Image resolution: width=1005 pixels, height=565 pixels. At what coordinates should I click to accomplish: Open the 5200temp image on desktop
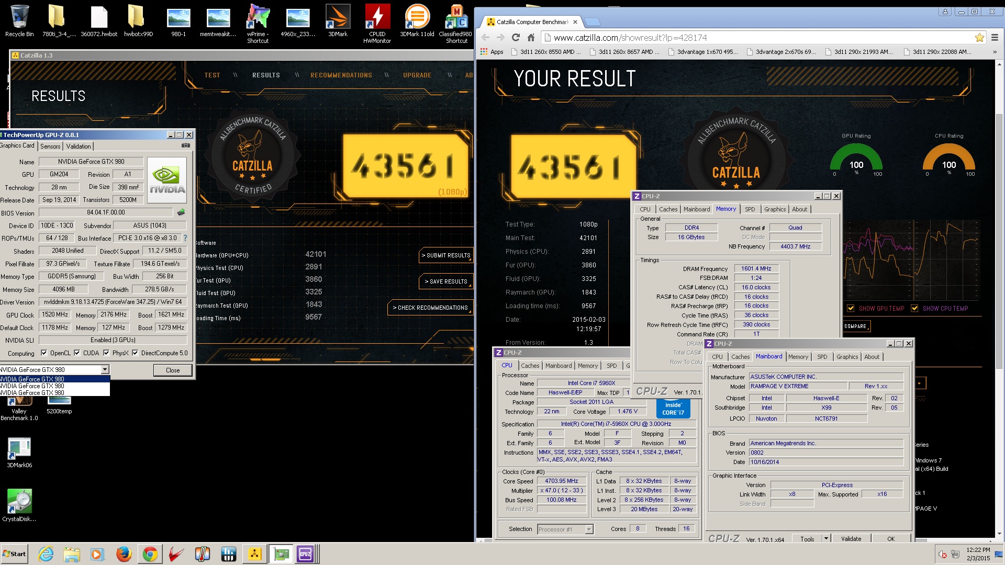coord(59,405)
